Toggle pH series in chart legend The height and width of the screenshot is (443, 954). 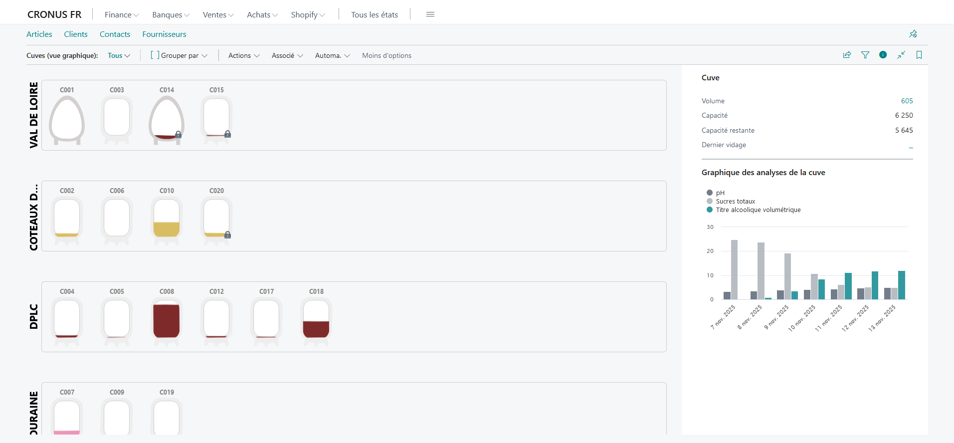(x=716, y=193)
